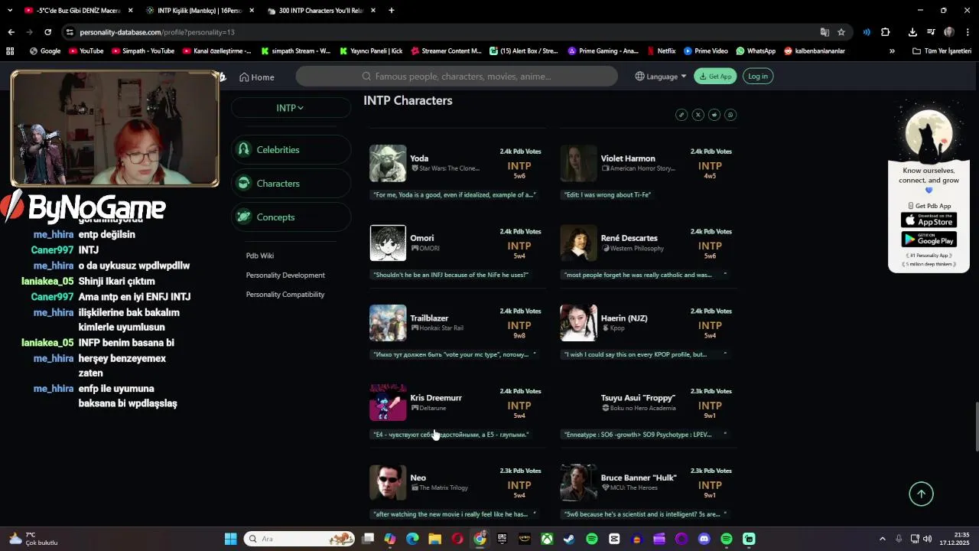Reload the page with the refresh button
This screenshot has width=979, height=551.
pyautogui.click(x=47, y=32)
